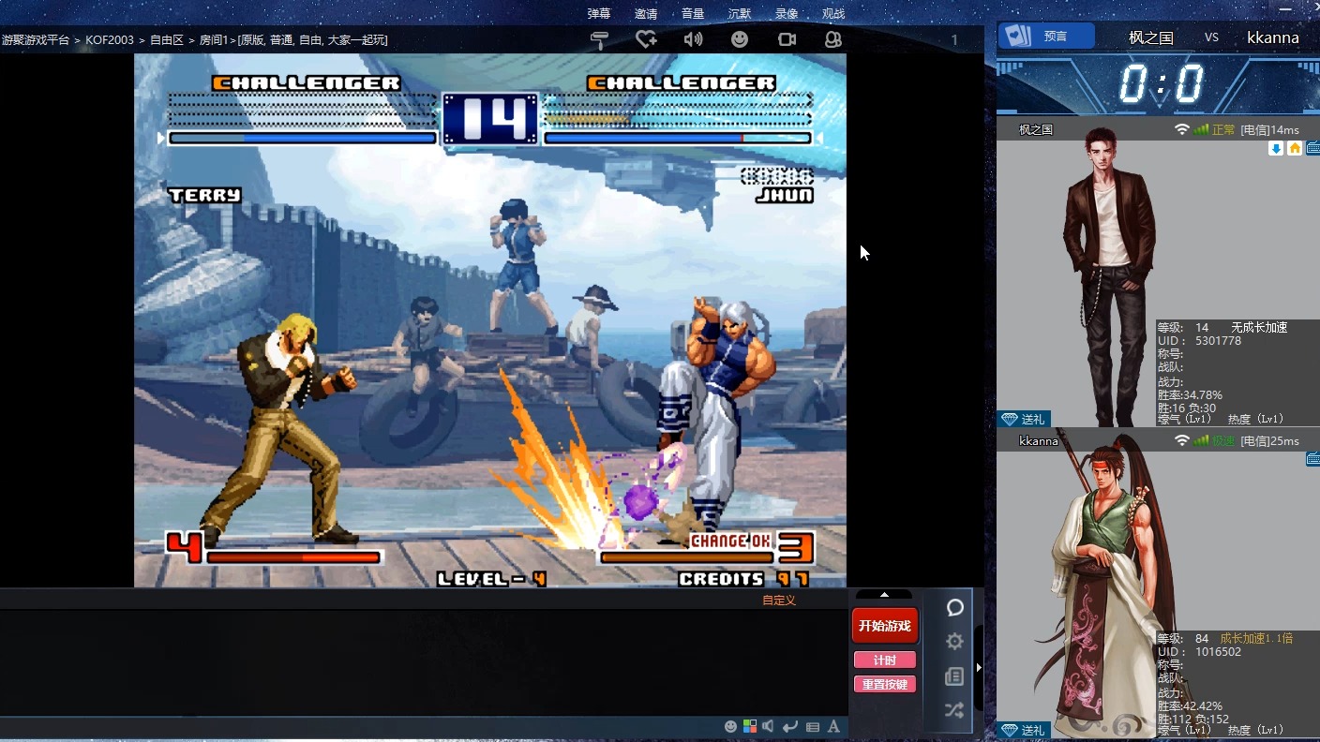Mute via the 音量 speaker icon in top toolbar
Image resolution: width=1320 pixels, height=742 pixels.
pos(693,39)
